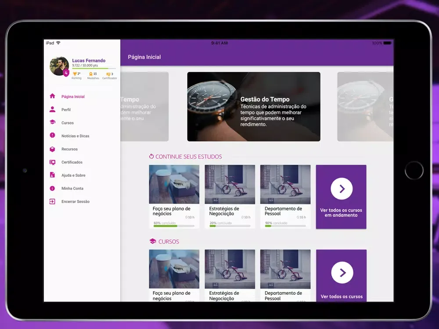This screenshot has height=329, width=439.
Task: Open Certificados in the sidebar
Action: click(72, 162)
